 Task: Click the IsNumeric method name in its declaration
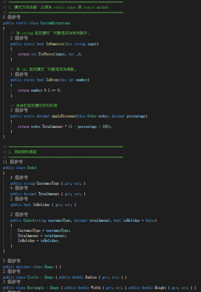click(55, 44)
